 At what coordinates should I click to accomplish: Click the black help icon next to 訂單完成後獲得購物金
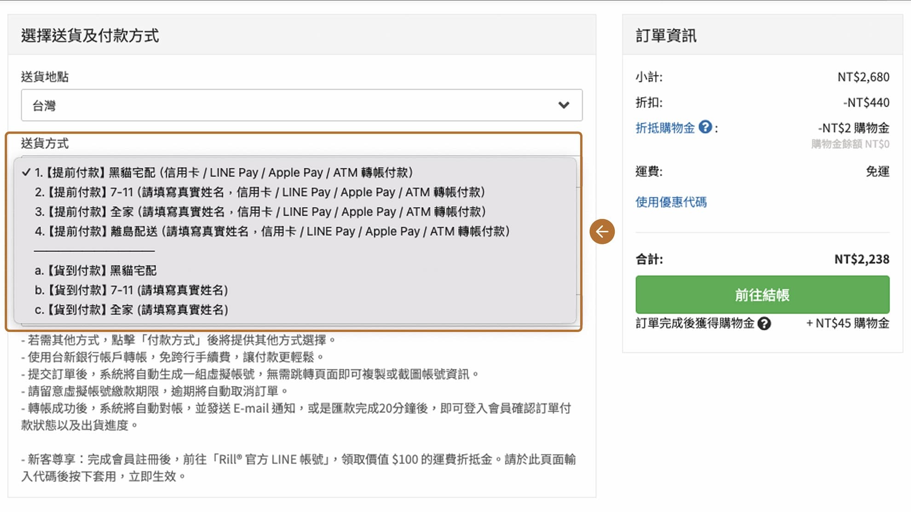point(765,324)
